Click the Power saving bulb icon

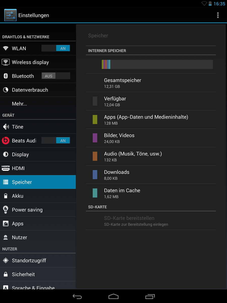point(6,210)
